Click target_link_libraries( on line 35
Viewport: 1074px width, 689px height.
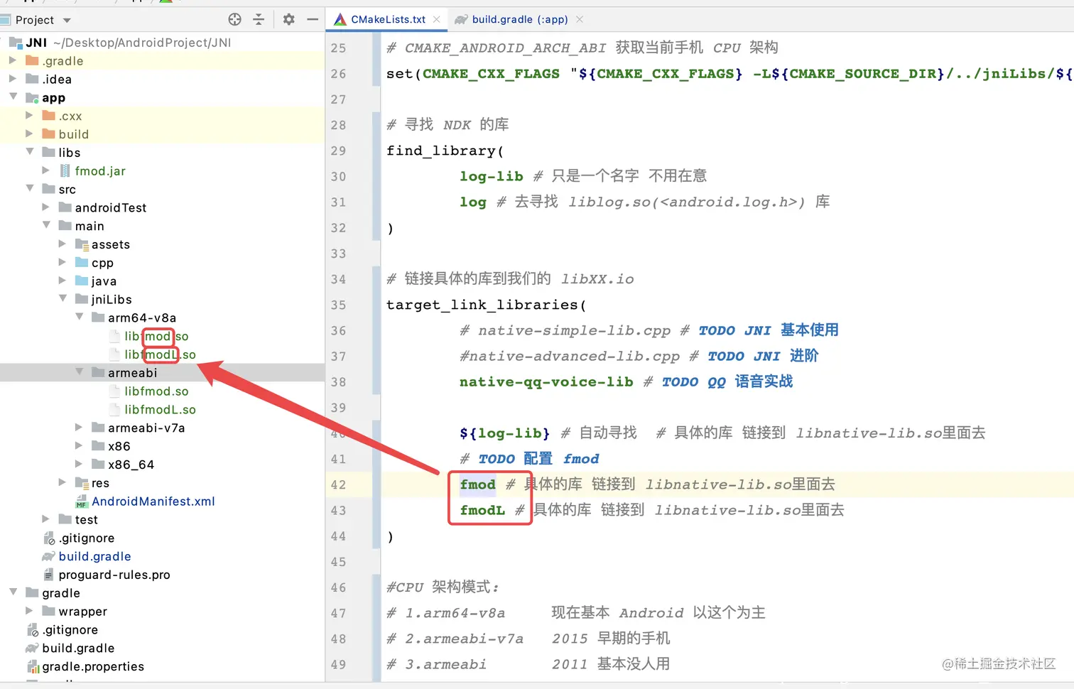click(x=487, y=305)
